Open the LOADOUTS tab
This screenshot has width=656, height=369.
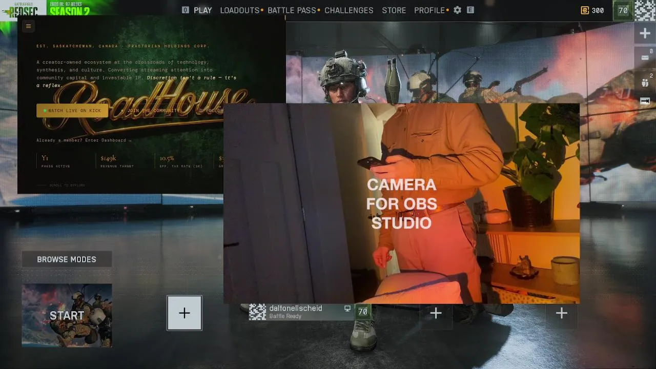click(x=240, y=10)
